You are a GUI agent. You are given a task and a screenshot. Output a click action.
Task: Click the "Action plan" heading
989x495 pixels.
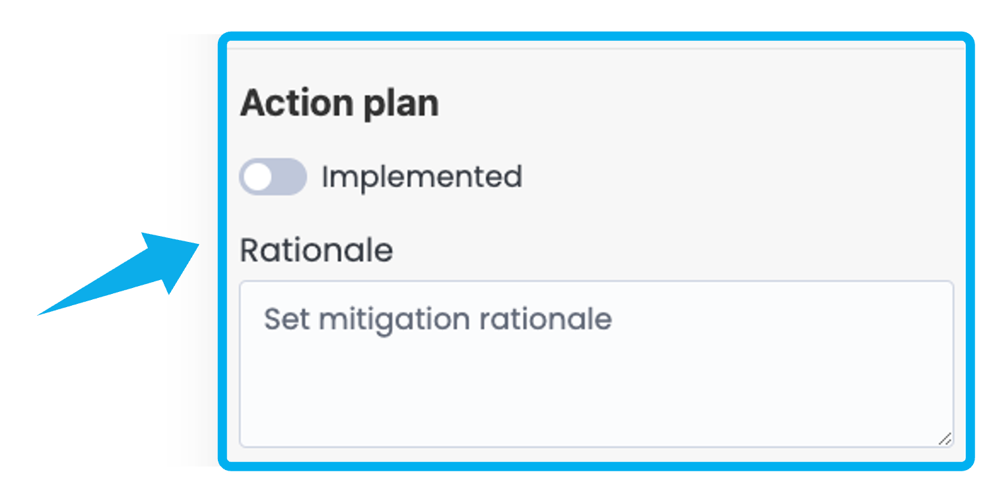coord(339,103)
